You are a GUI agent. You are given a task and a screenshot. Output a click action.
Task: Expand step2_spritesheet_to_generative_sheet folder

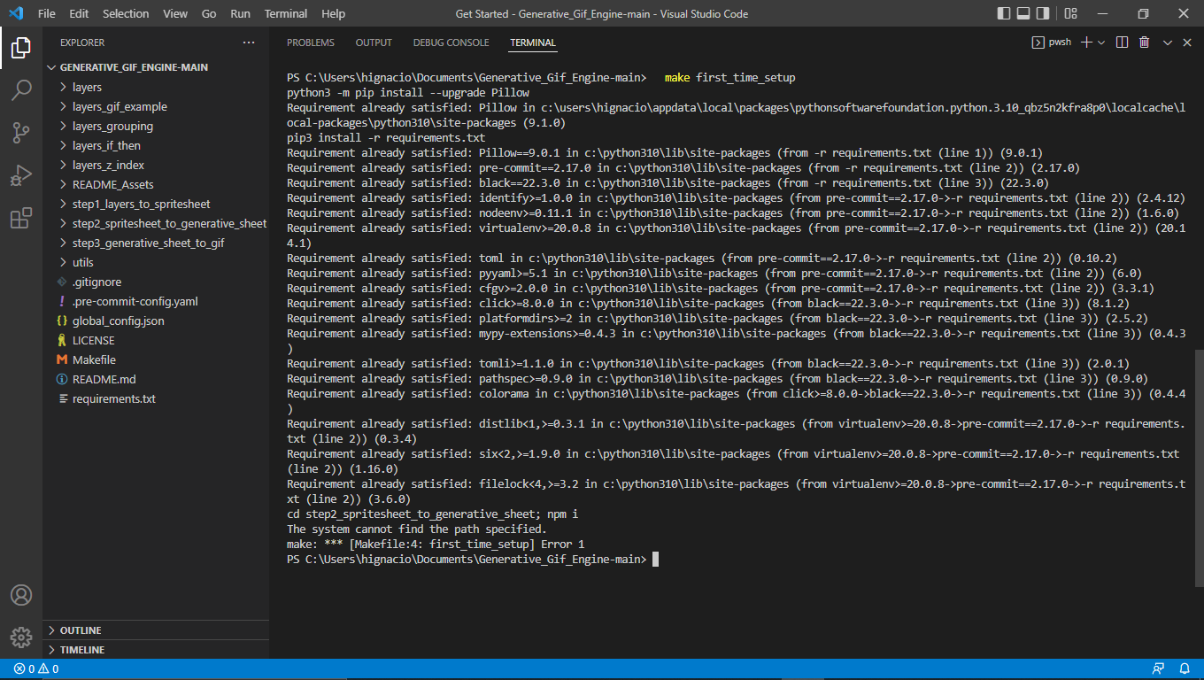pyautogui.click(x=156, y=223)
